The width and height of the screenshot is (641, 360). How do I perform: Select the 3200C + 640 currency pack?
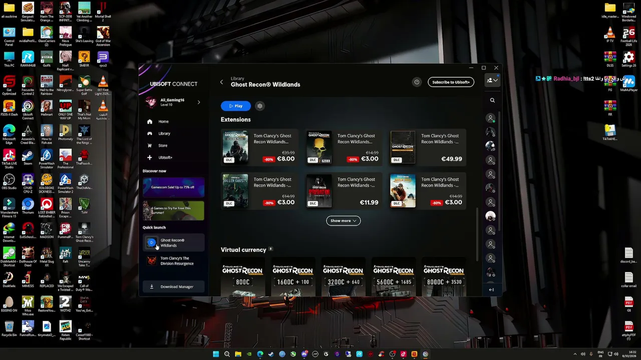pos(343,277)
